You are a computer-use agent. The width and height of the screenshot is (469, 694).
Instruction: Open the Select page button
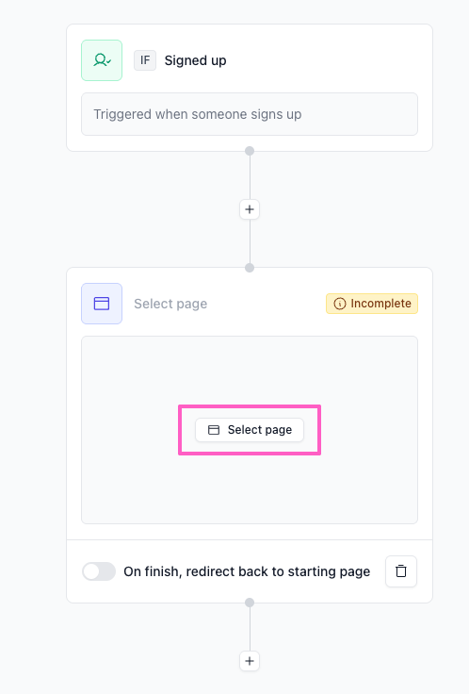[x=250, y=430]
